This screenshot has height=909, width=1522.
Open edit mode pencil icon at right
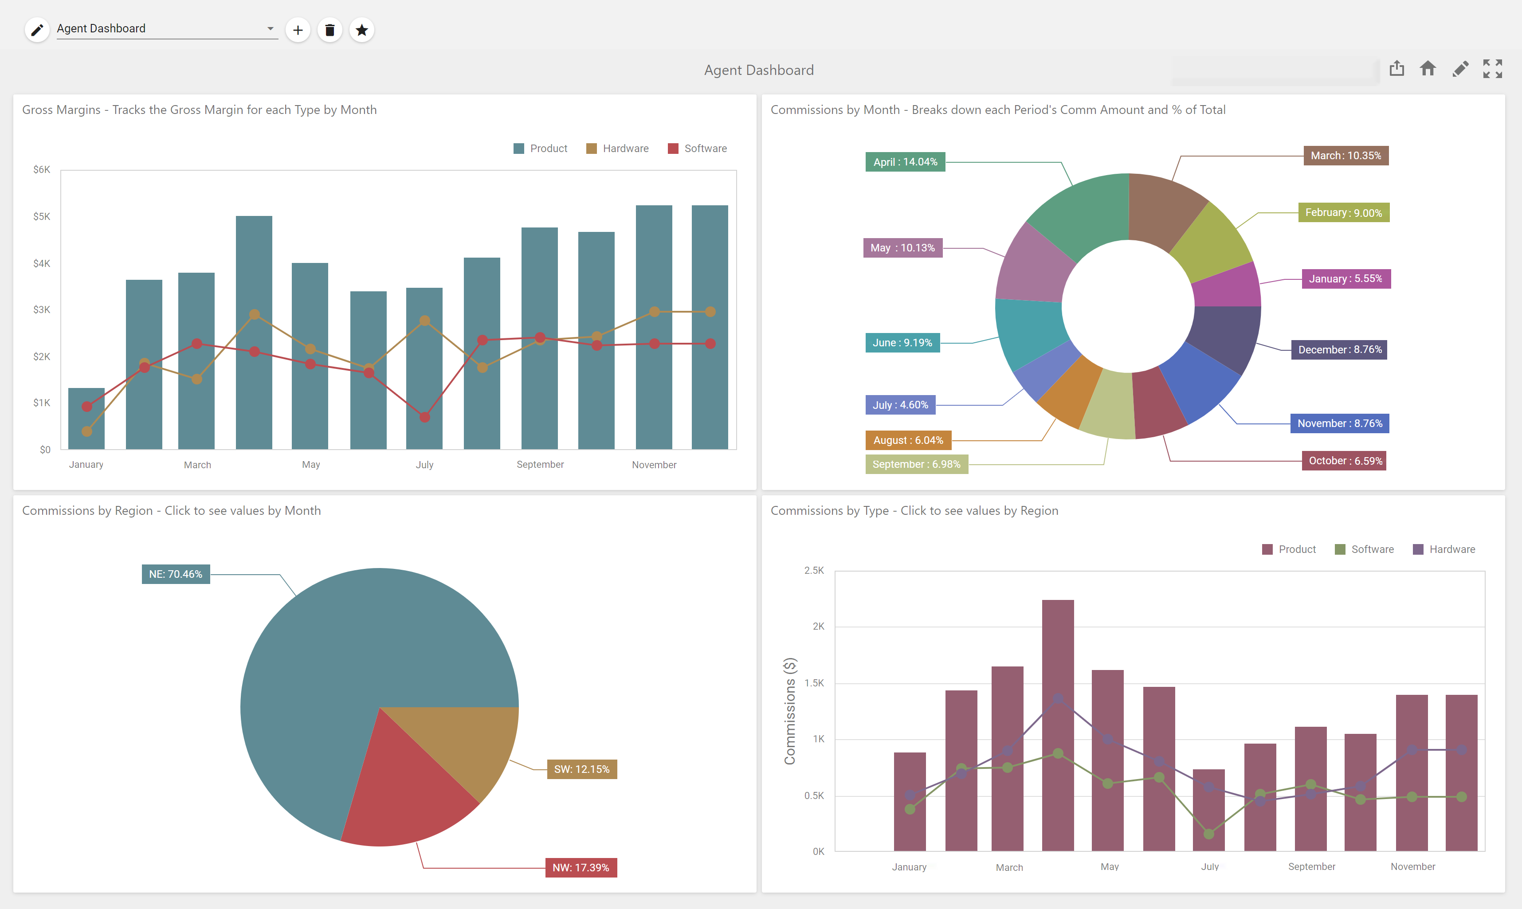click(x=1460, y=68)
